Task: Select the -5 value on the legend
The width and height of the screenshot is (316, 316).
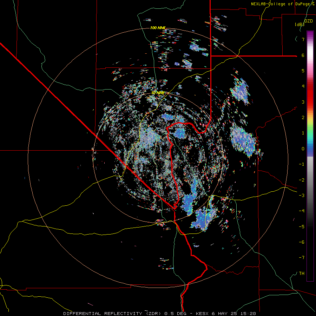Action: pyautogui.click(x=302, y=227)
